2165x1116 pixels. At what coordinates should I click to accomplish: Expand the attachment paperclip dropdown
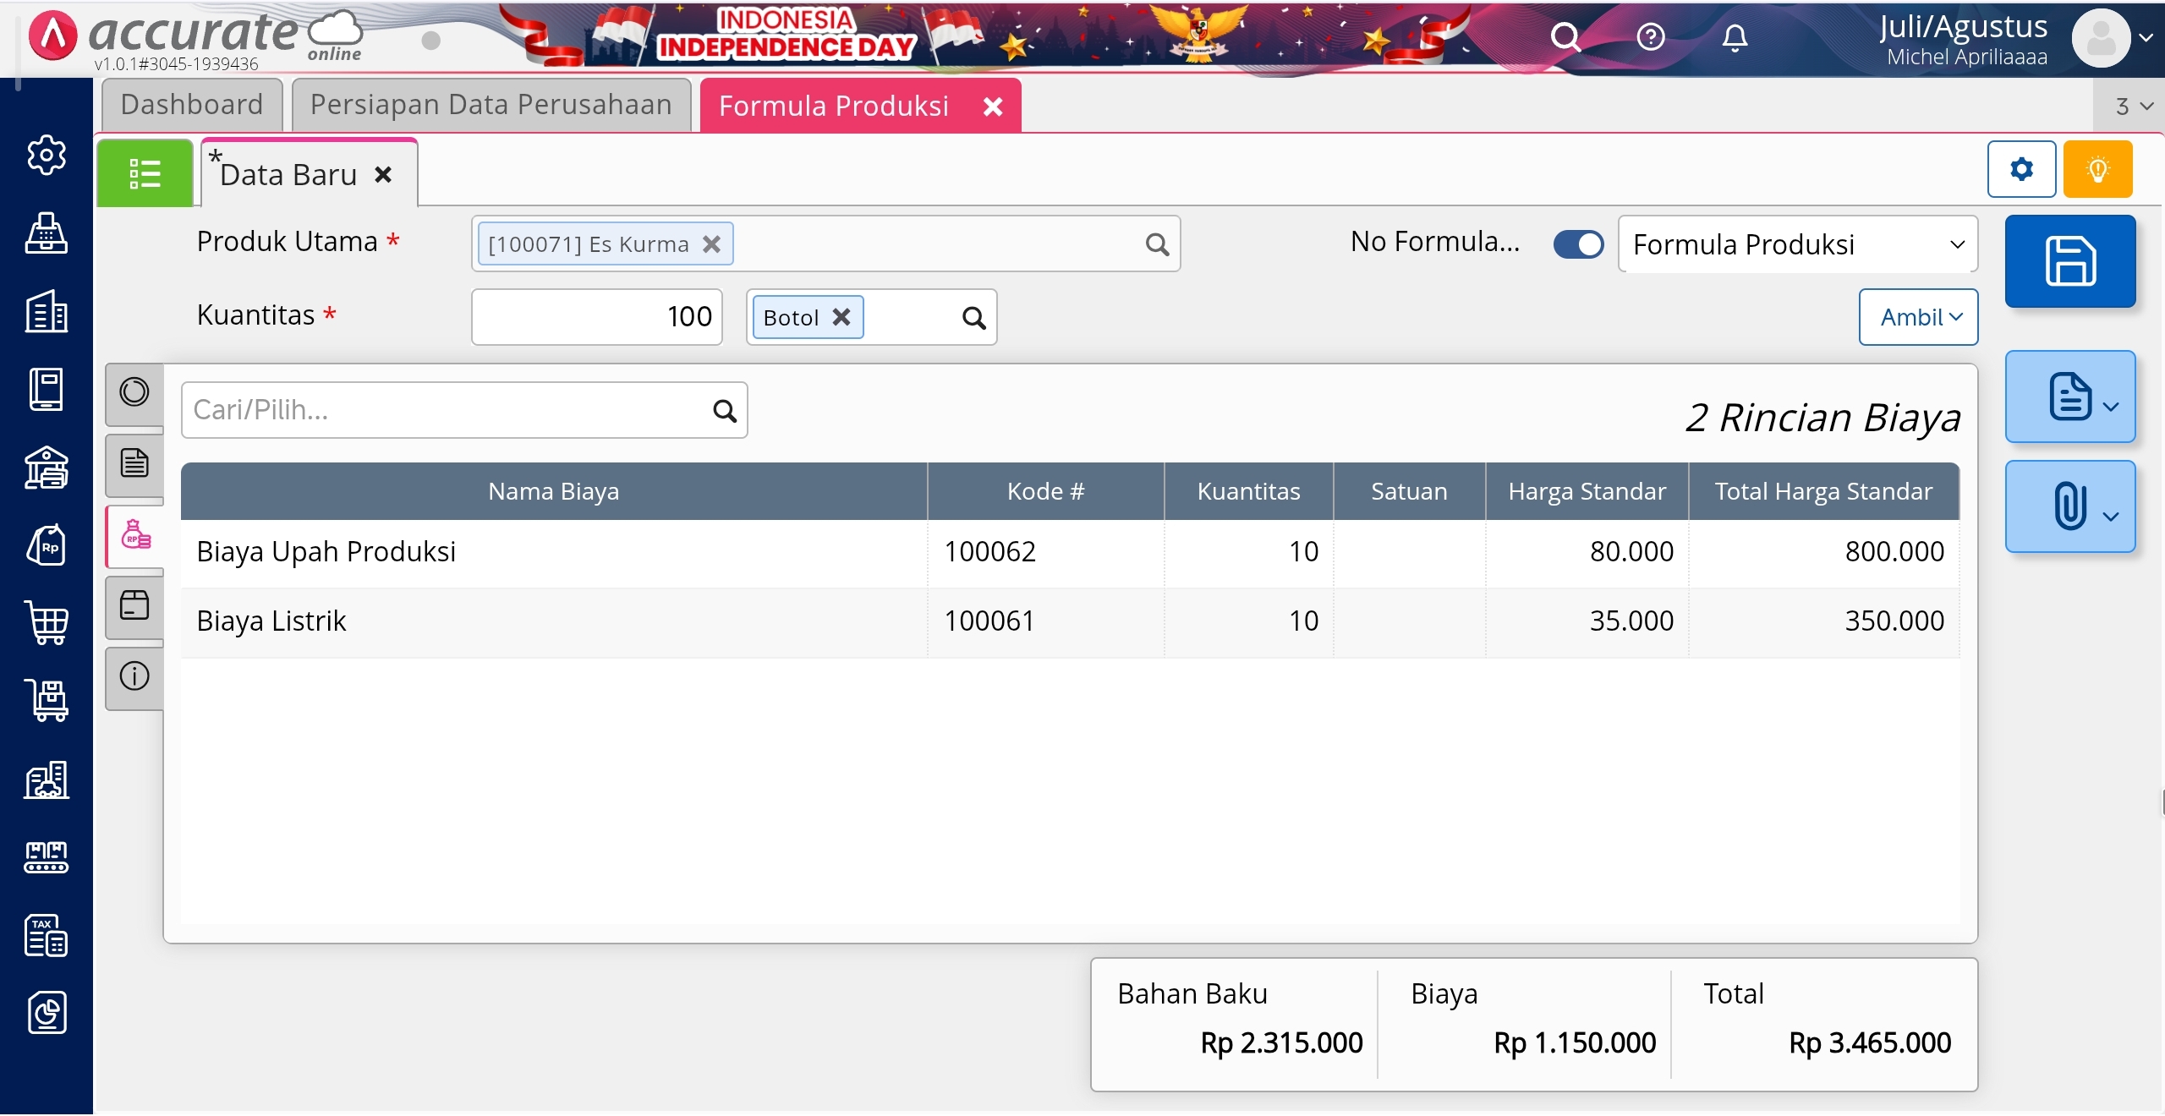[x=2069, y=507]
